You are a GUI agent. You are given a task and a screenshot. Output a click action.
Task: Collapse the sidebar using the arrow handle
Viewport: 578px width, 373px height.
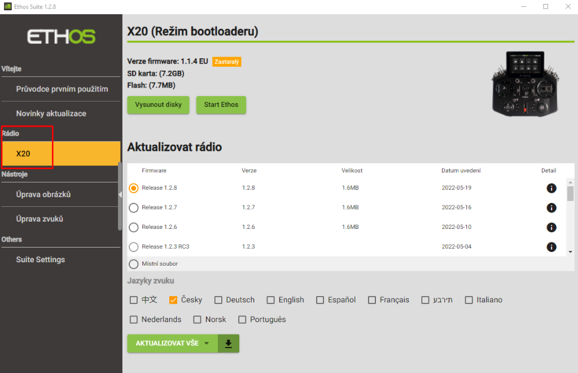120,195
